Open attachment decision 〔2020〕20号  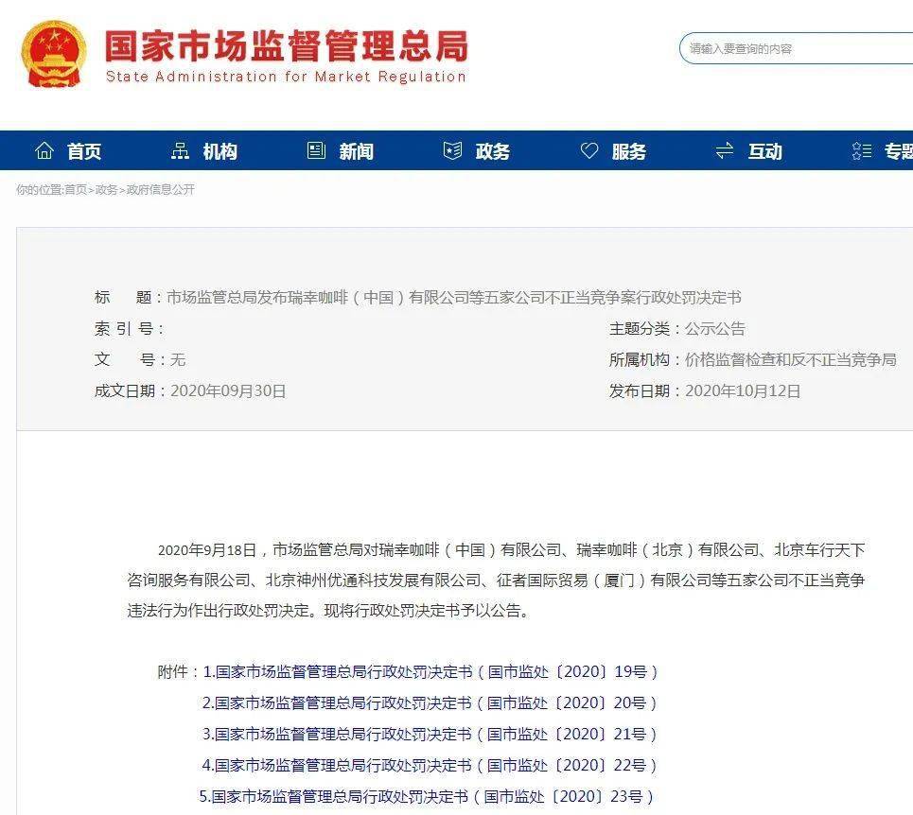pyautogui.click(x=430, y=703)
